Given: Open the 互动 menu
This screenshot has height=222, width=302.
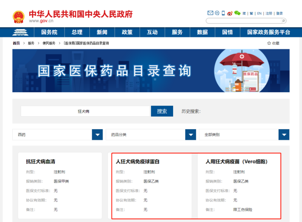Looking at the screenshot, I should (152, 32).
